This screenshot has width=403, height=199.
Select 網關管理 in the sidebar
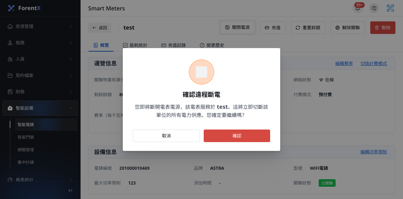[x=46, y=150]
